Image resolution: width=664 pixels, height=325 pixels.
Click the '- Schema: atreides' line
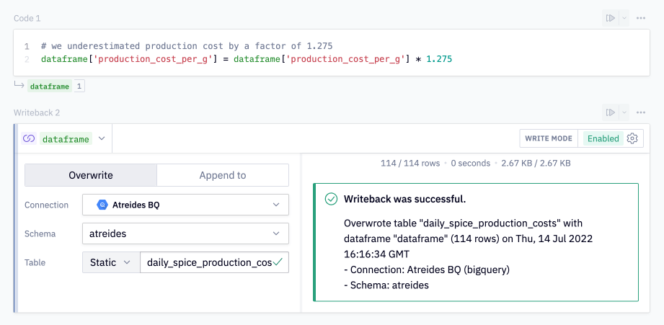pos(386,285)
